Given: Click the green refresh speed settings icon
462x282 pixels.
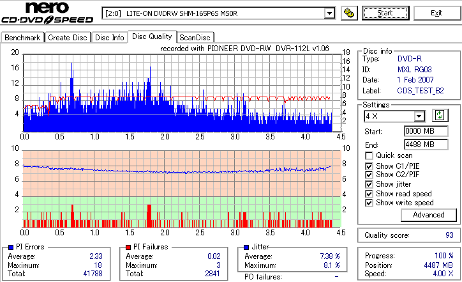Looking at the screenshot, I should pos(440,116).
